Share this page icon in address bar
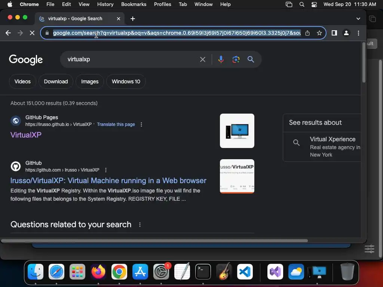This screenshot has width=383, height=287. point(307,33)
